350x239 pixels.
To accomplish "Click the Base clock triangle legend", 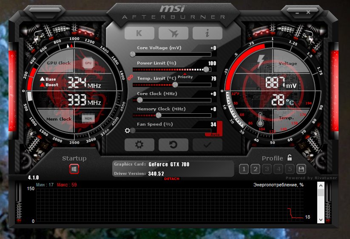I will pyautogui.click(x=48, y=79).
